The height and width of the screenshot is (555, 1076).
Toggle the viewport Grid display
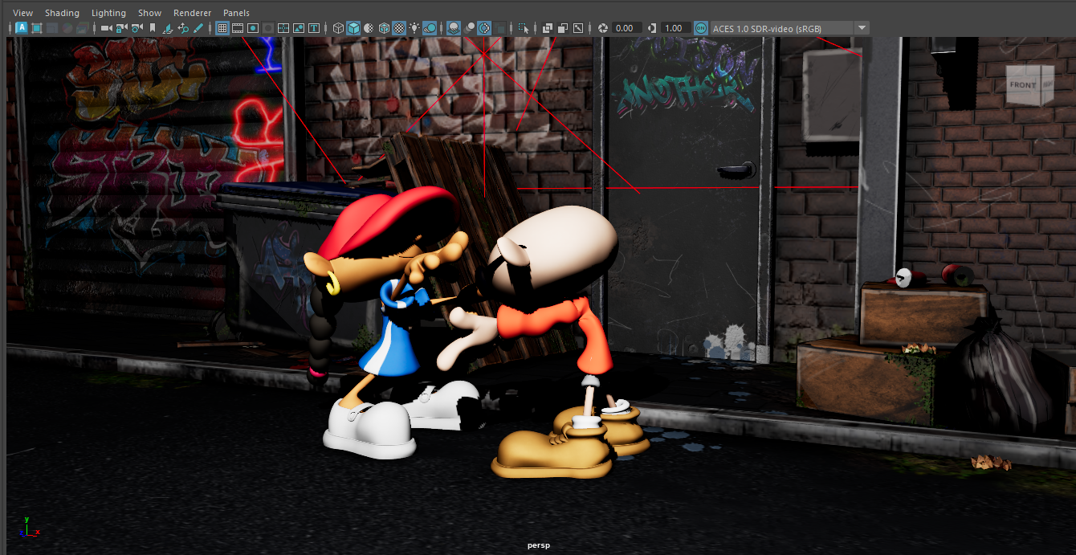click(222, 28)
